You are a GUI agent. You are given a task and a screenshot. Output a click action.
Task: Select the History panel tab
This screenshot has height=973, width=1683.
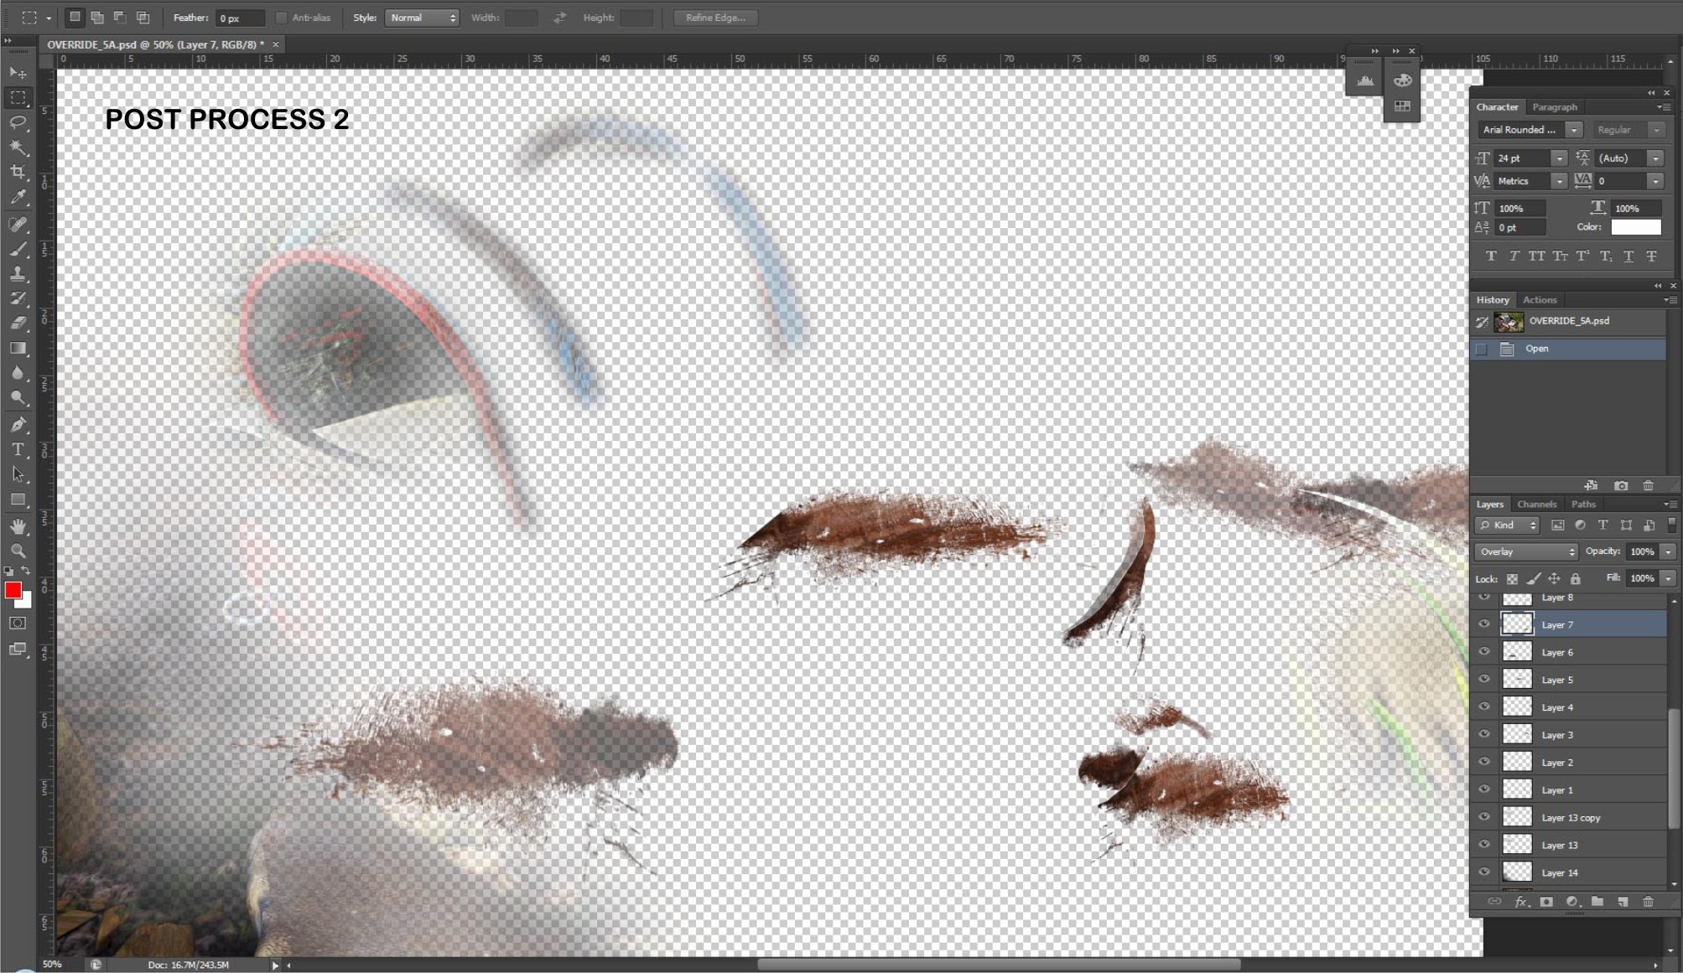pos(1492,300)
